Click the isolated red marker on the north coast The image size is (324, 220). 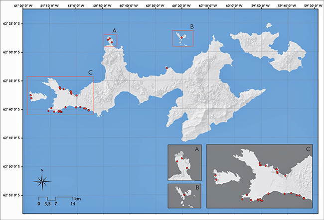[166, 68]
